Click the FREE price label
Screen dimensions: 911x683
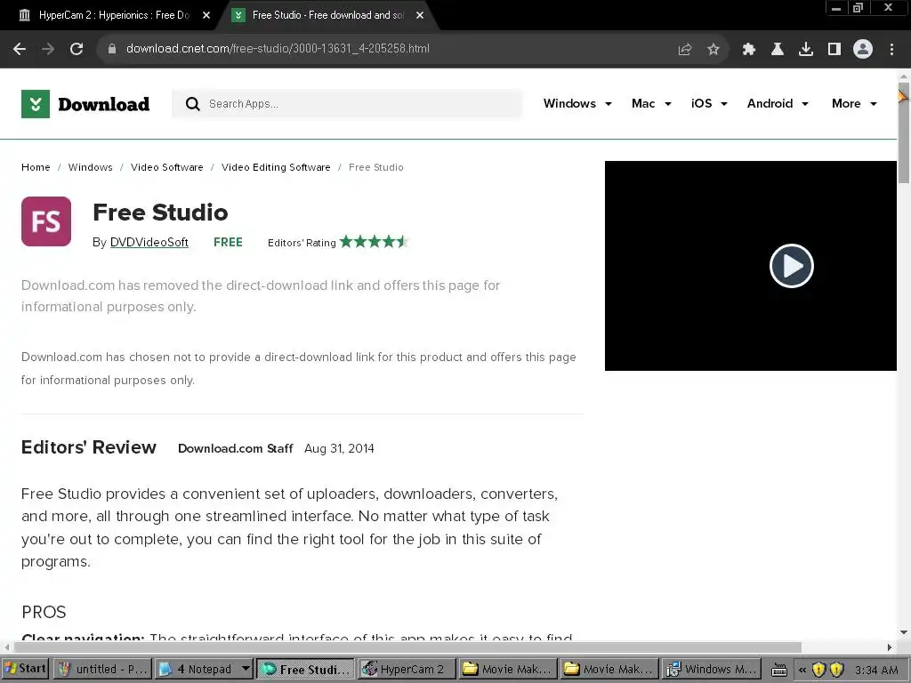click(228, 242)
